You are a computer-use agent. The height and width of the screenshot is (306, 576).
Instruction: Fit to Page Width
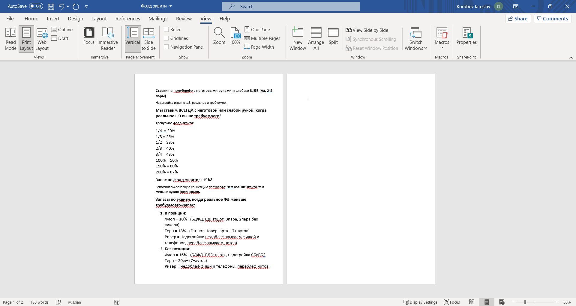pos(259,47)
